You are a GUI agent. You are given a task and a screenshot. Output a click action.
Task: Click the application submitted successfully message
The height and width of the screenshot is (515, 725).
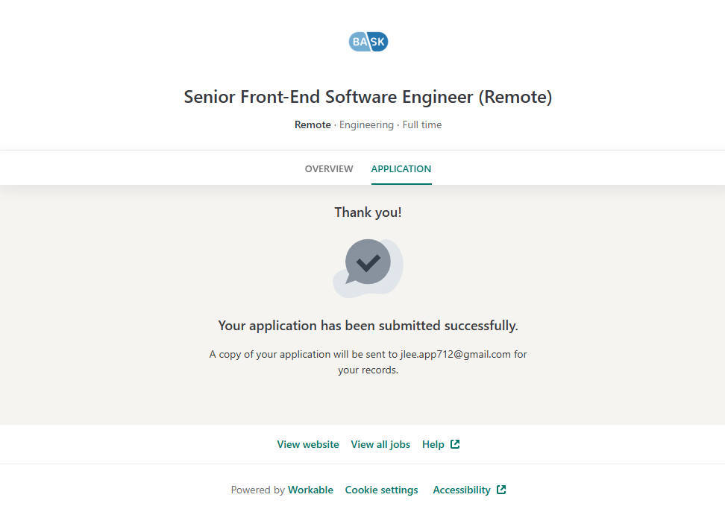pos(368,326)
